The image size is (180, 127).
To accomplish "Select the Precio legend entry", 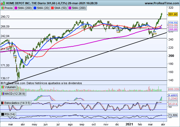I will (x=7, y=8).
